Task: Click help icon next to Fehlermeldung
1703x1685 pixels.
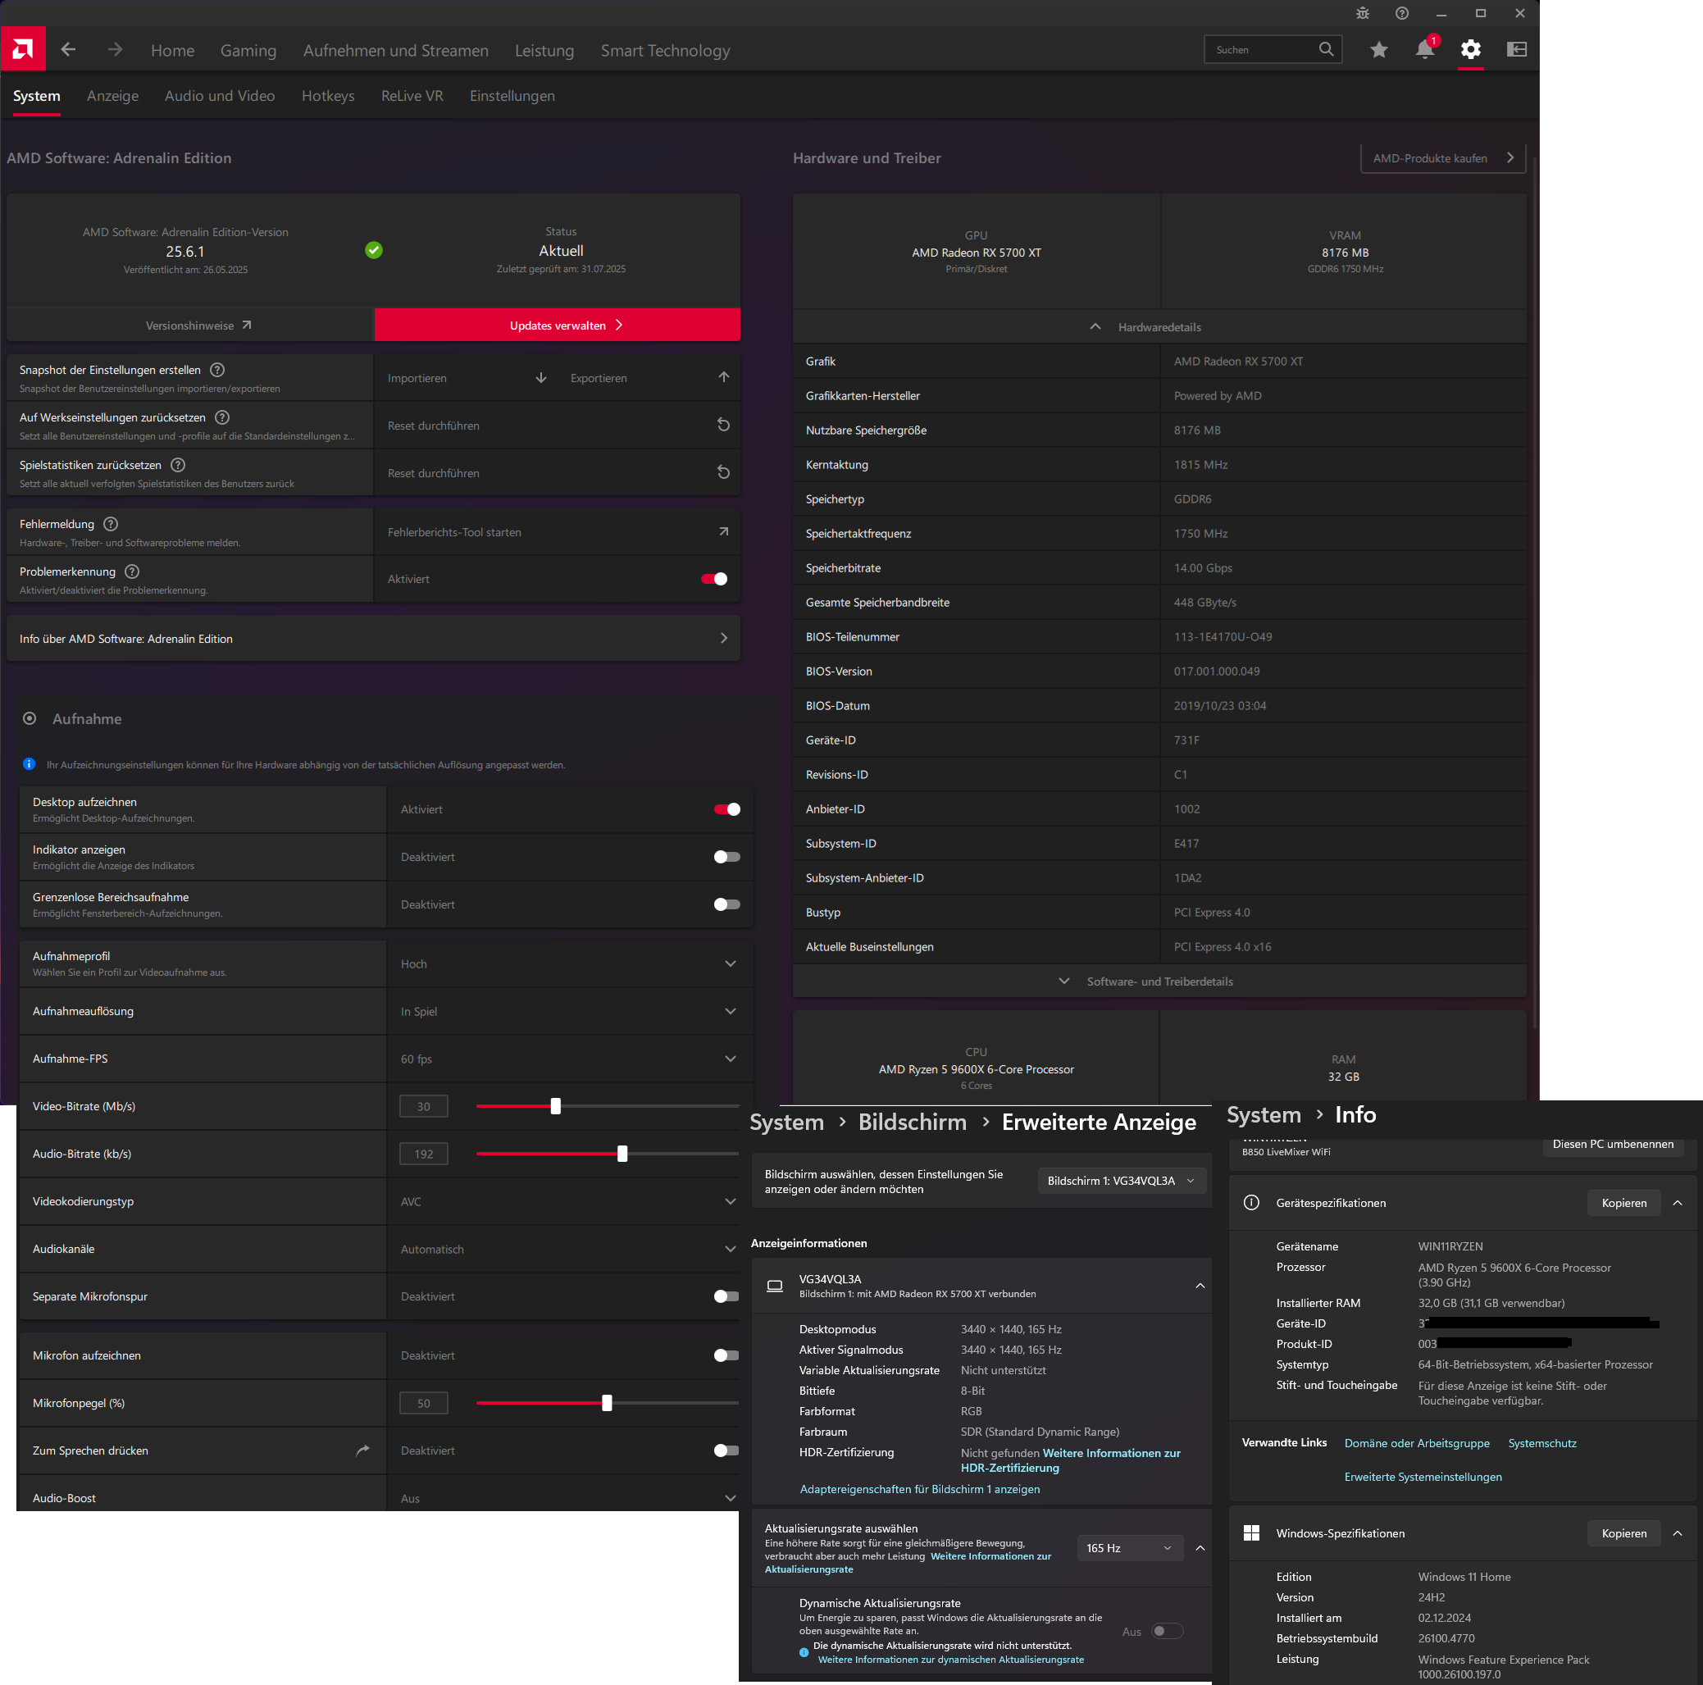Action: coord(111,525)
